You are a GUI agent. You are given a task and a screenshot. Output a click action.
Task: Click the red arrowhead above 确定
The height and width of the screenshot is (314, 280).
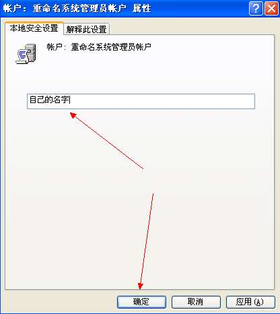click(141, 286)
